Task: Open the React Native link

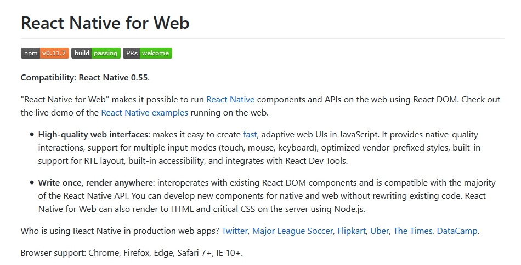Action: [230, 100]
